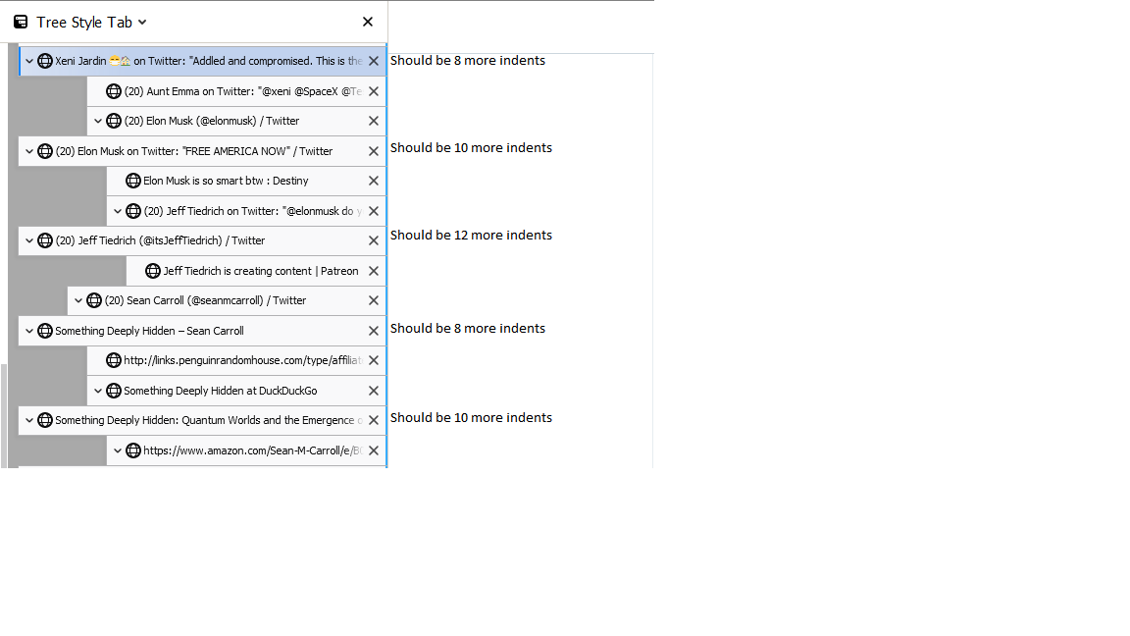Close the Aunt Emma on Twitter tab
Viewport: 1130px width, 636px height.
coord(374,91)
